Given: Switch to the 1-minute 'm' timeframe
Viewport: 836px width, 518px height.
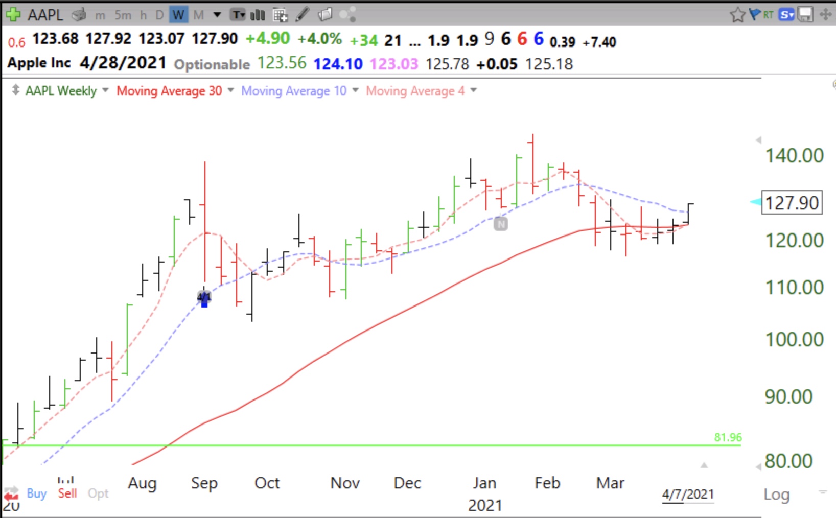Looking at the screenshot, I should point(100,15).
